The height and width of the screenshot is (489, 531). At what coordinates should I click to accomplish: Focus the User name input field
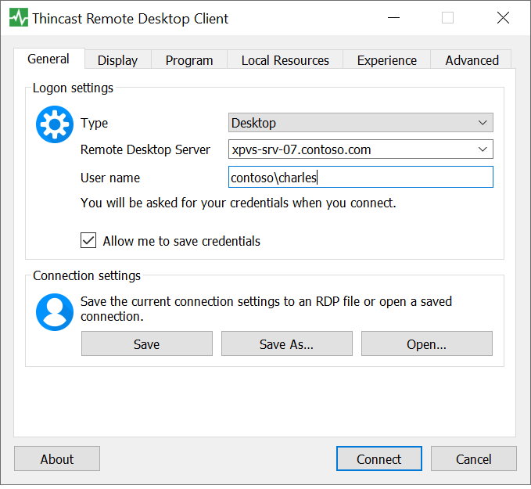[361, 178]
